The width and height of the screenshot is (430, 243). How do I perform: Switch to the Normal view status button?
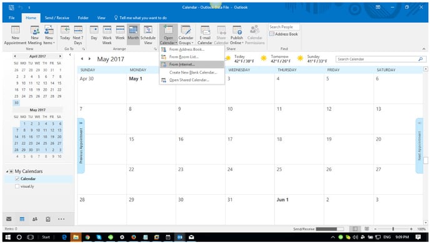point(355,229)
